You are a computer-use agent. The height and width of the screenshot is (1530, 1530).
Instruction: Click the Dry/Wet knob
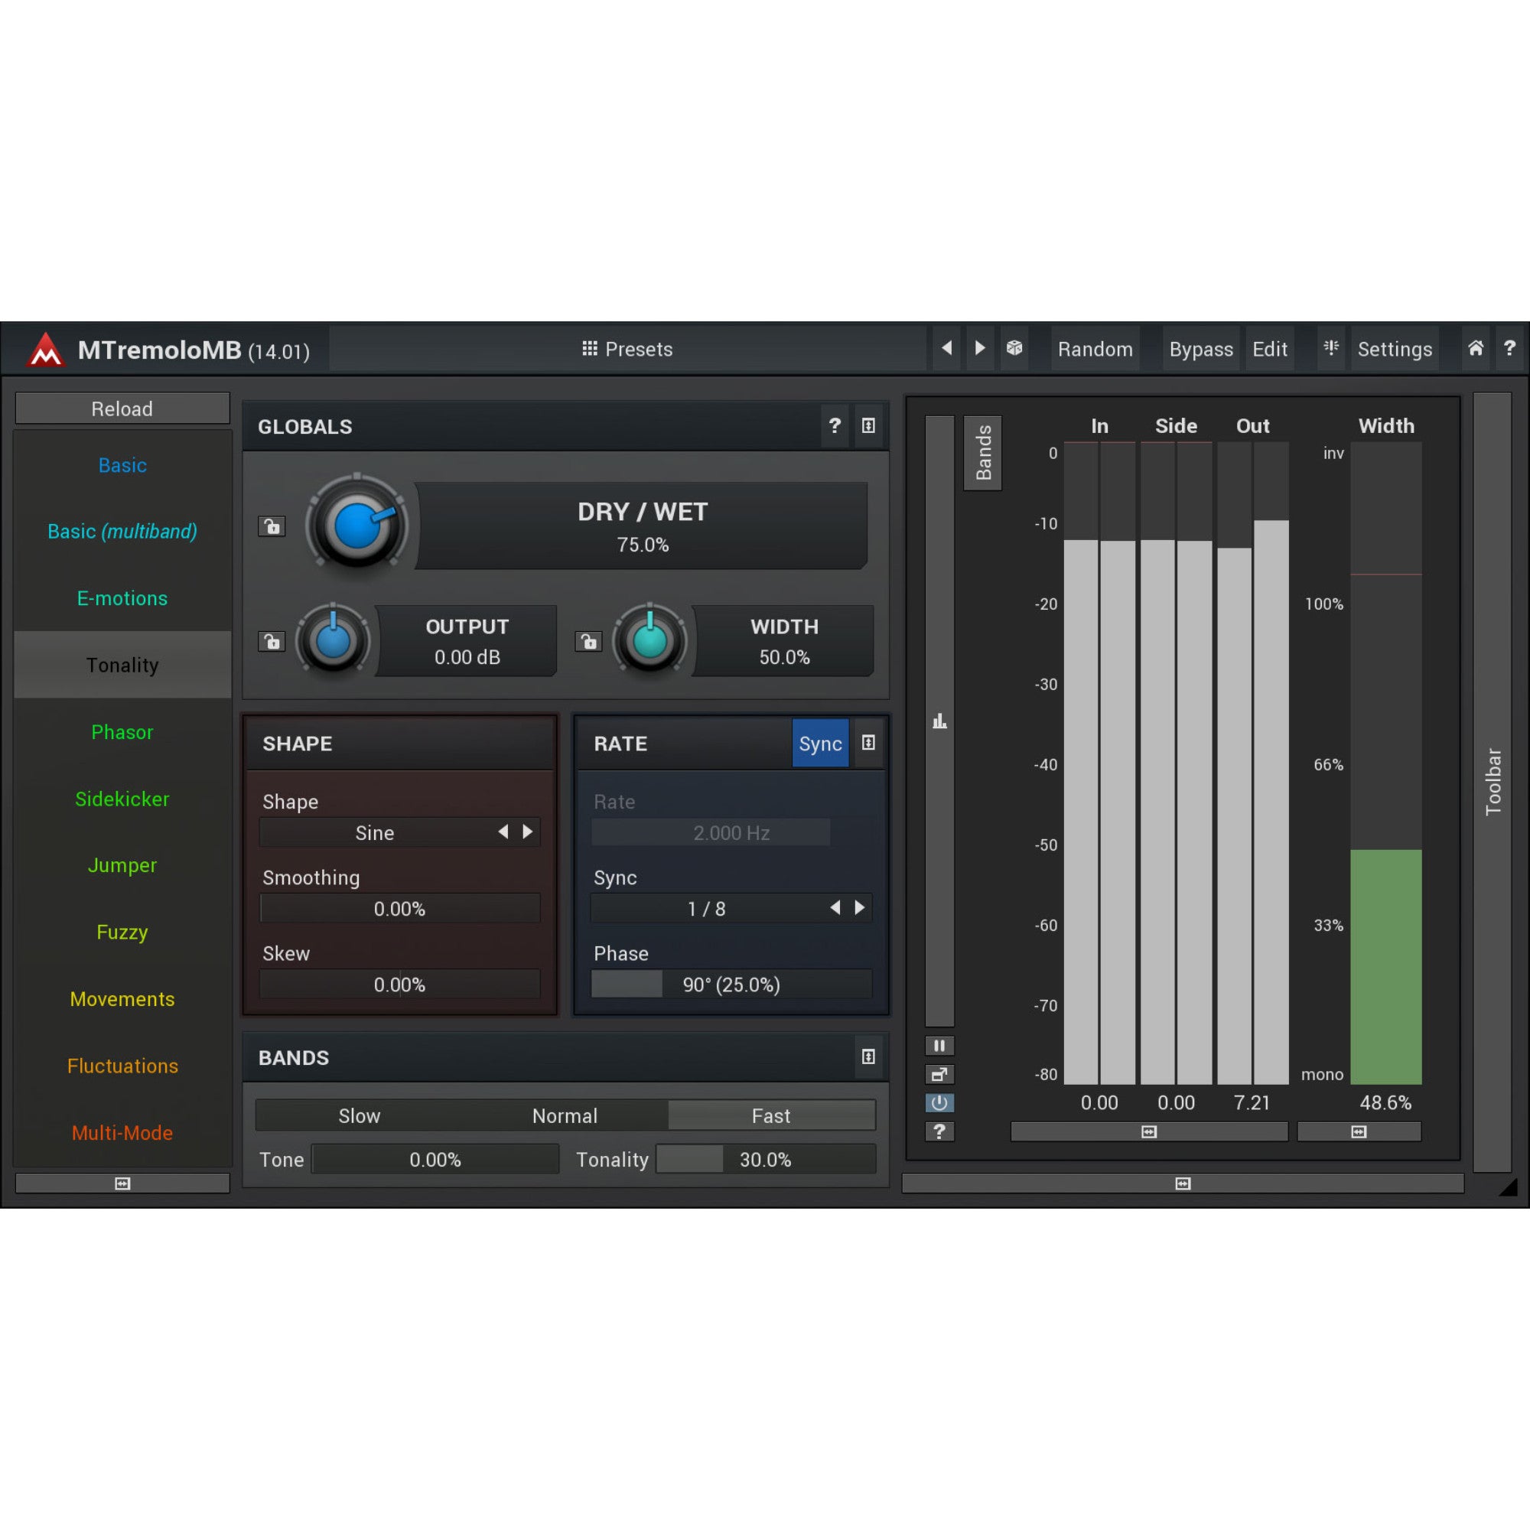coord(357,525)
